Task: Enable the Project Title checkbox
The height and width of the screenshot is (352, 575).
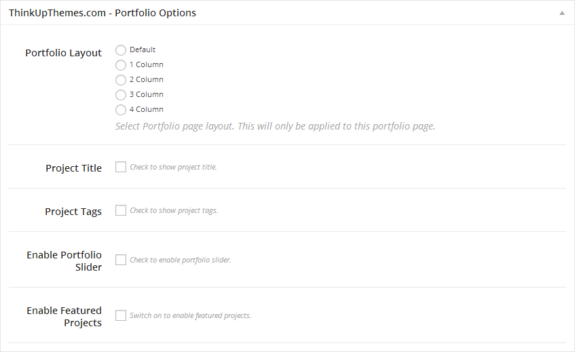Action: [x=121, y=167]
